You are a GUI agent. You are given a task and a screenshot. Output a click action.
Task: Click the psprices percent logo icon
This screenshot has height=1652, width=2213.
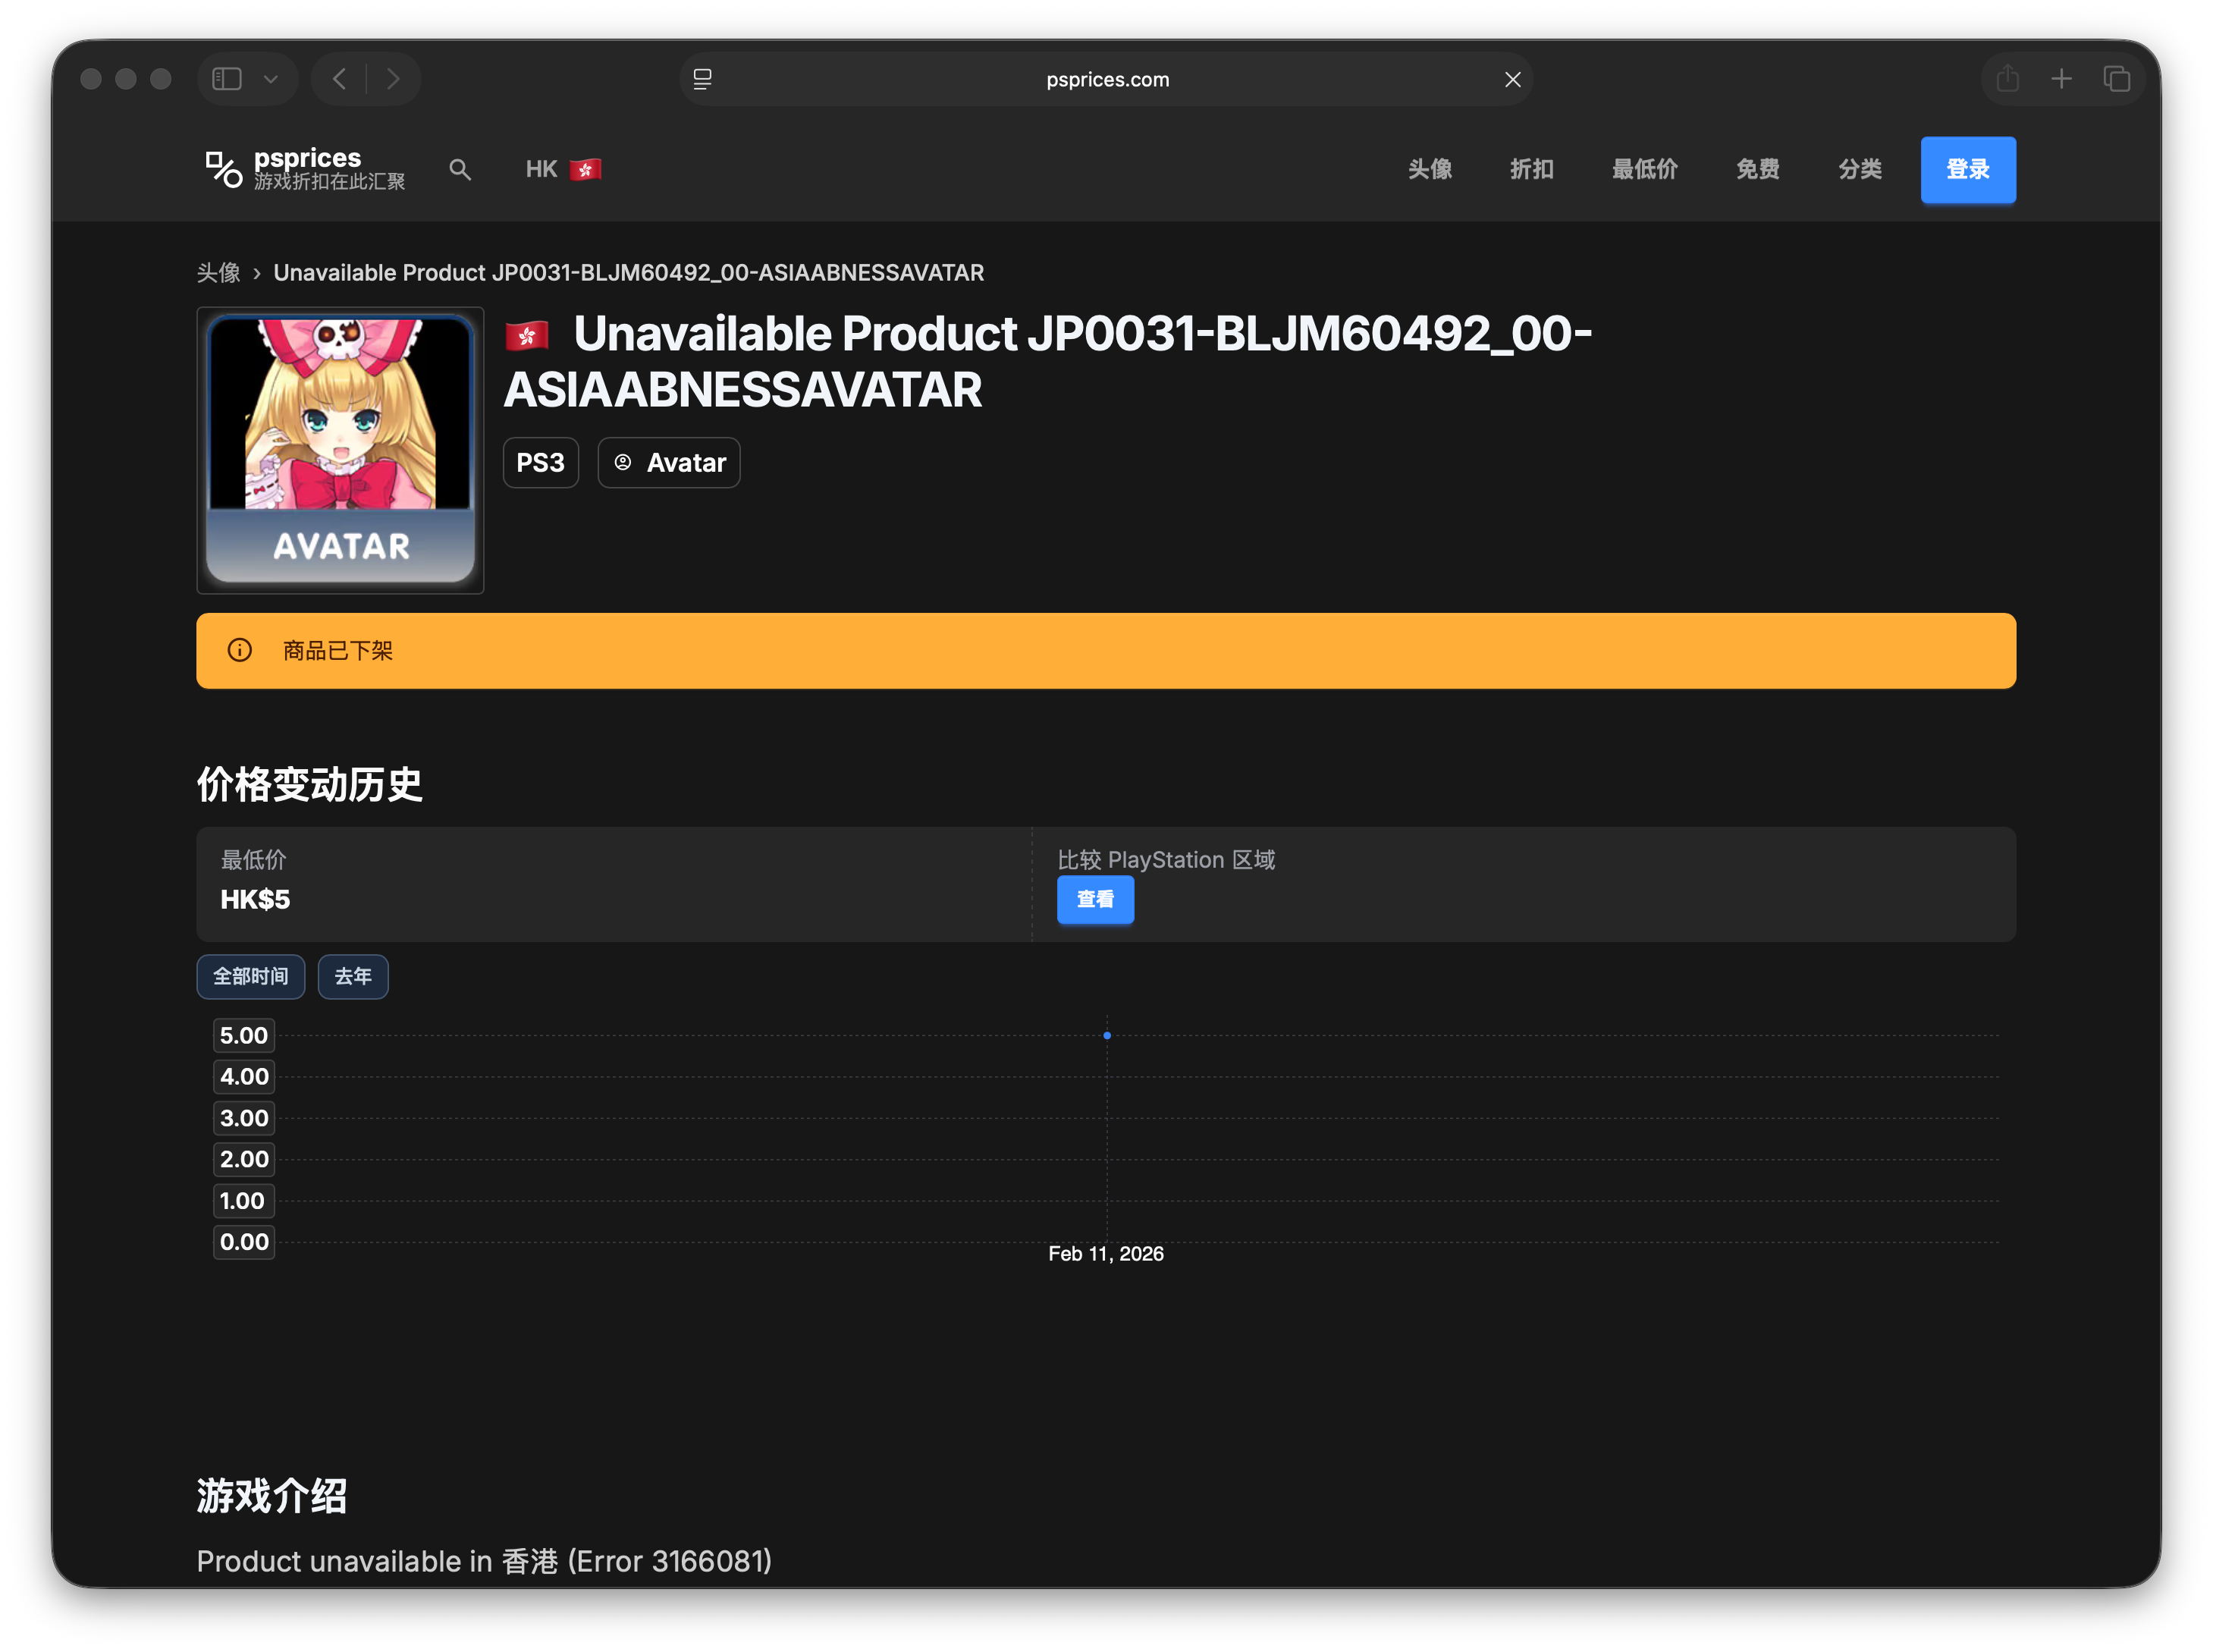tap(223, 169)
